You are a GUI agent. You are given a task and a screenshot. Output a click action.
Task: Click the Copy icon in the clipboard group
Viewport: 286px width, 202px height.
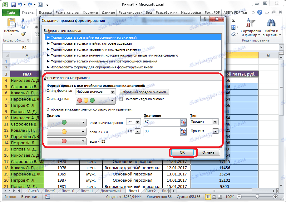point(23,27)
